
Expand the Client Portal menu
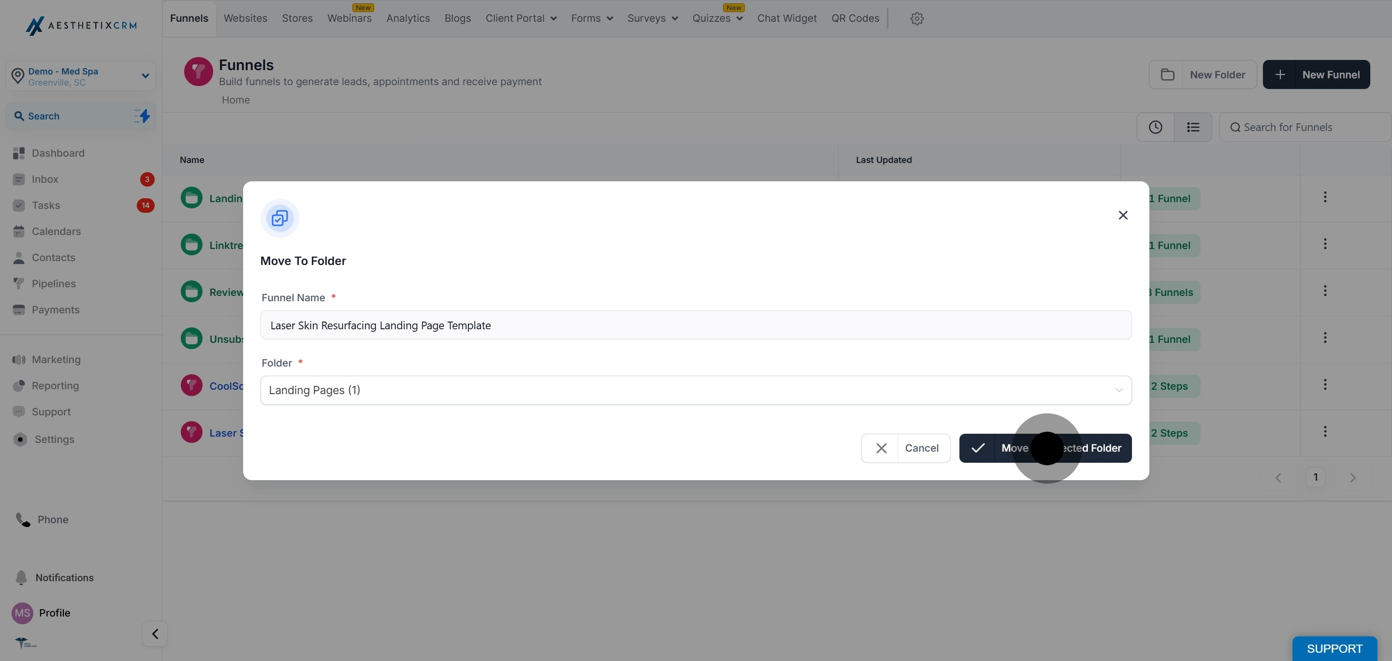click(x=521, y=18)
